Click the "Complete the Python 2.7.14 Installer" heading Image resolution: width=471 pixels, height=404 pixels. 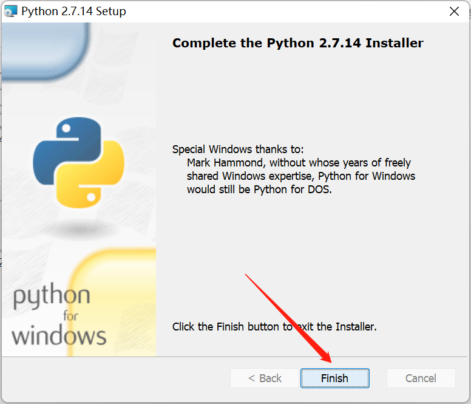click(297, 43)
